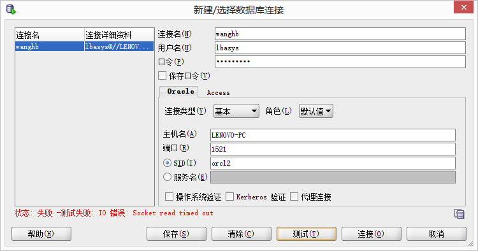Enable the Kerberos 验证 checkbox
Image resolution: width=478 pixels, height=251 pixels.
coord(229,196)
